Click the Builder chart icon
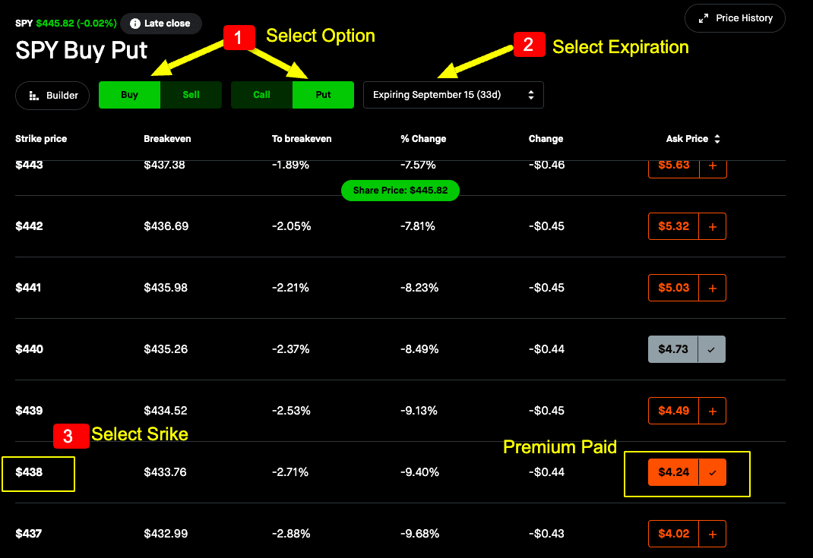 tap(33, 96)
